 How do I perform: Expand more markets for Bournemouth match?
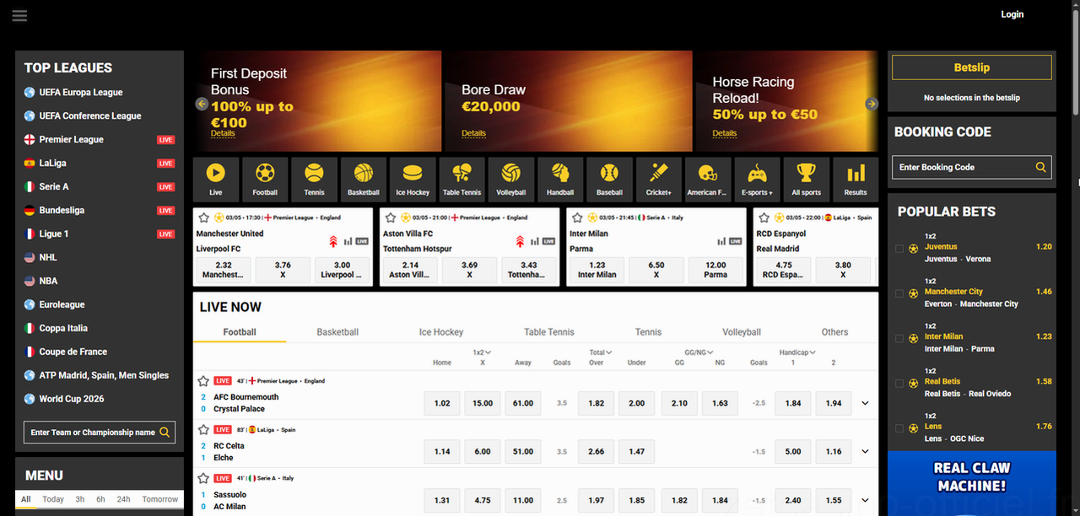[865, 404]
